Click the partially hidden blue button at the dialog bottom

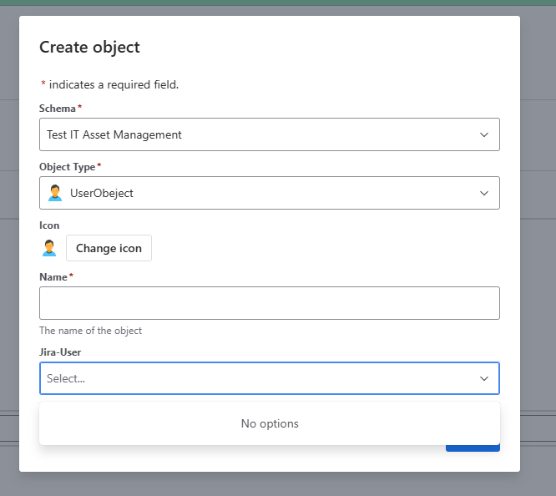point(473,448)
